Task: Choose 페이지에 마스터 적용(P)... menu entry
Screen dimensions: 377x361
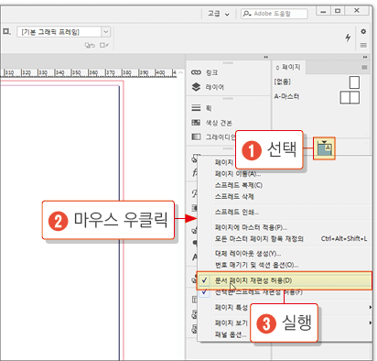Action: click(x=251, y=227)
